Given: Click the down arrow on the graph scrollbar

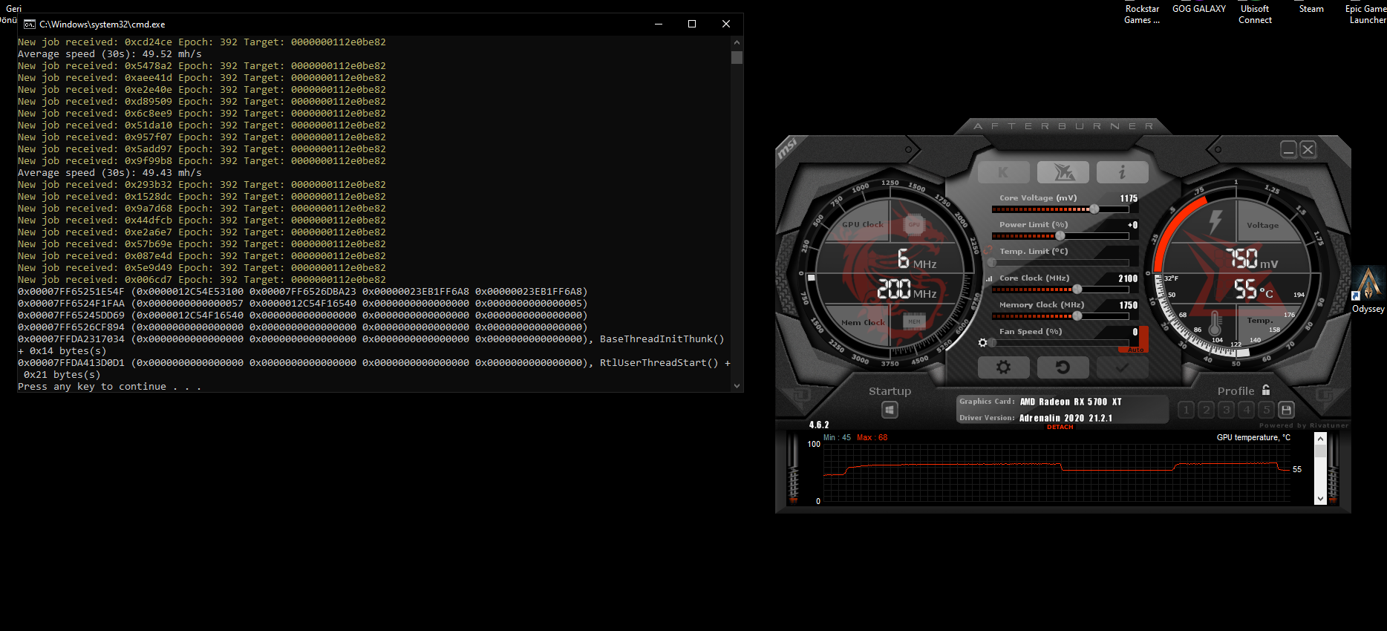Looking at the screenshot, I should click(1320, 499).
